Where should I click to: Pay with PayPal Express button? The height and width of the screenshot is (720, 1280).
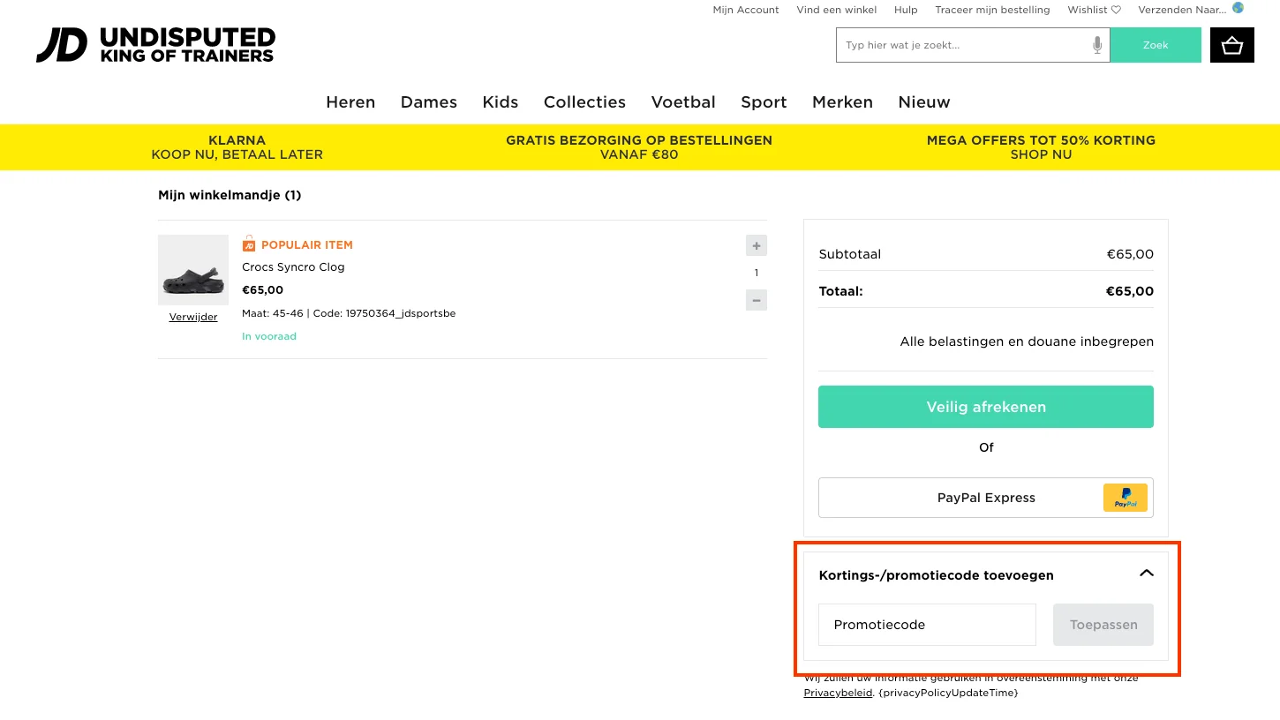click(986, 498)
